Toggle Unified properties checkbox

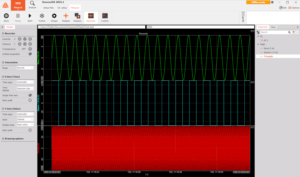(30, 54)
